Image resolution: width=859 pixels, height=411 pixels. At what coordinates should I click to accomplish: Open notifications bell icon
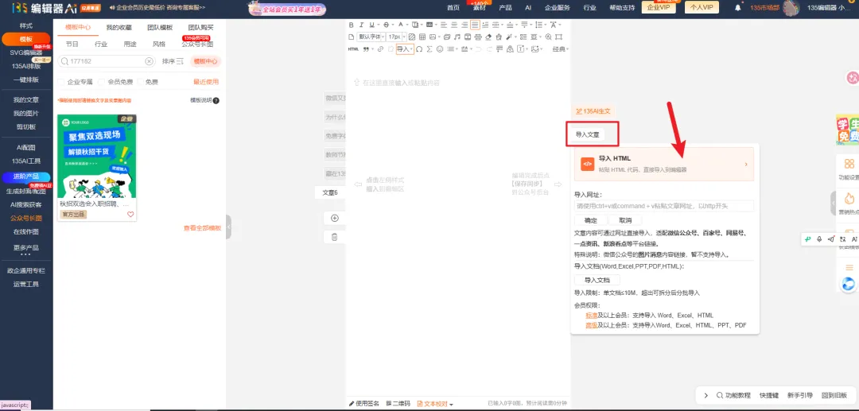point(738,8)
